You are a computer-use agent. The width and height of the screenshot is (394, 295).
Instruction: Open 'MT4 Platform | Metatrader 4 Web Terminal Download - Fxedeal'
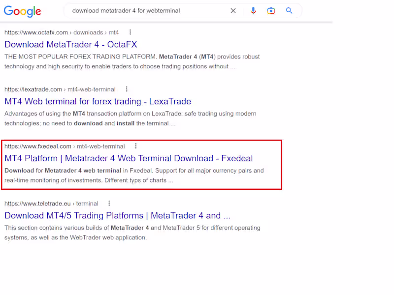click(129, 158)
